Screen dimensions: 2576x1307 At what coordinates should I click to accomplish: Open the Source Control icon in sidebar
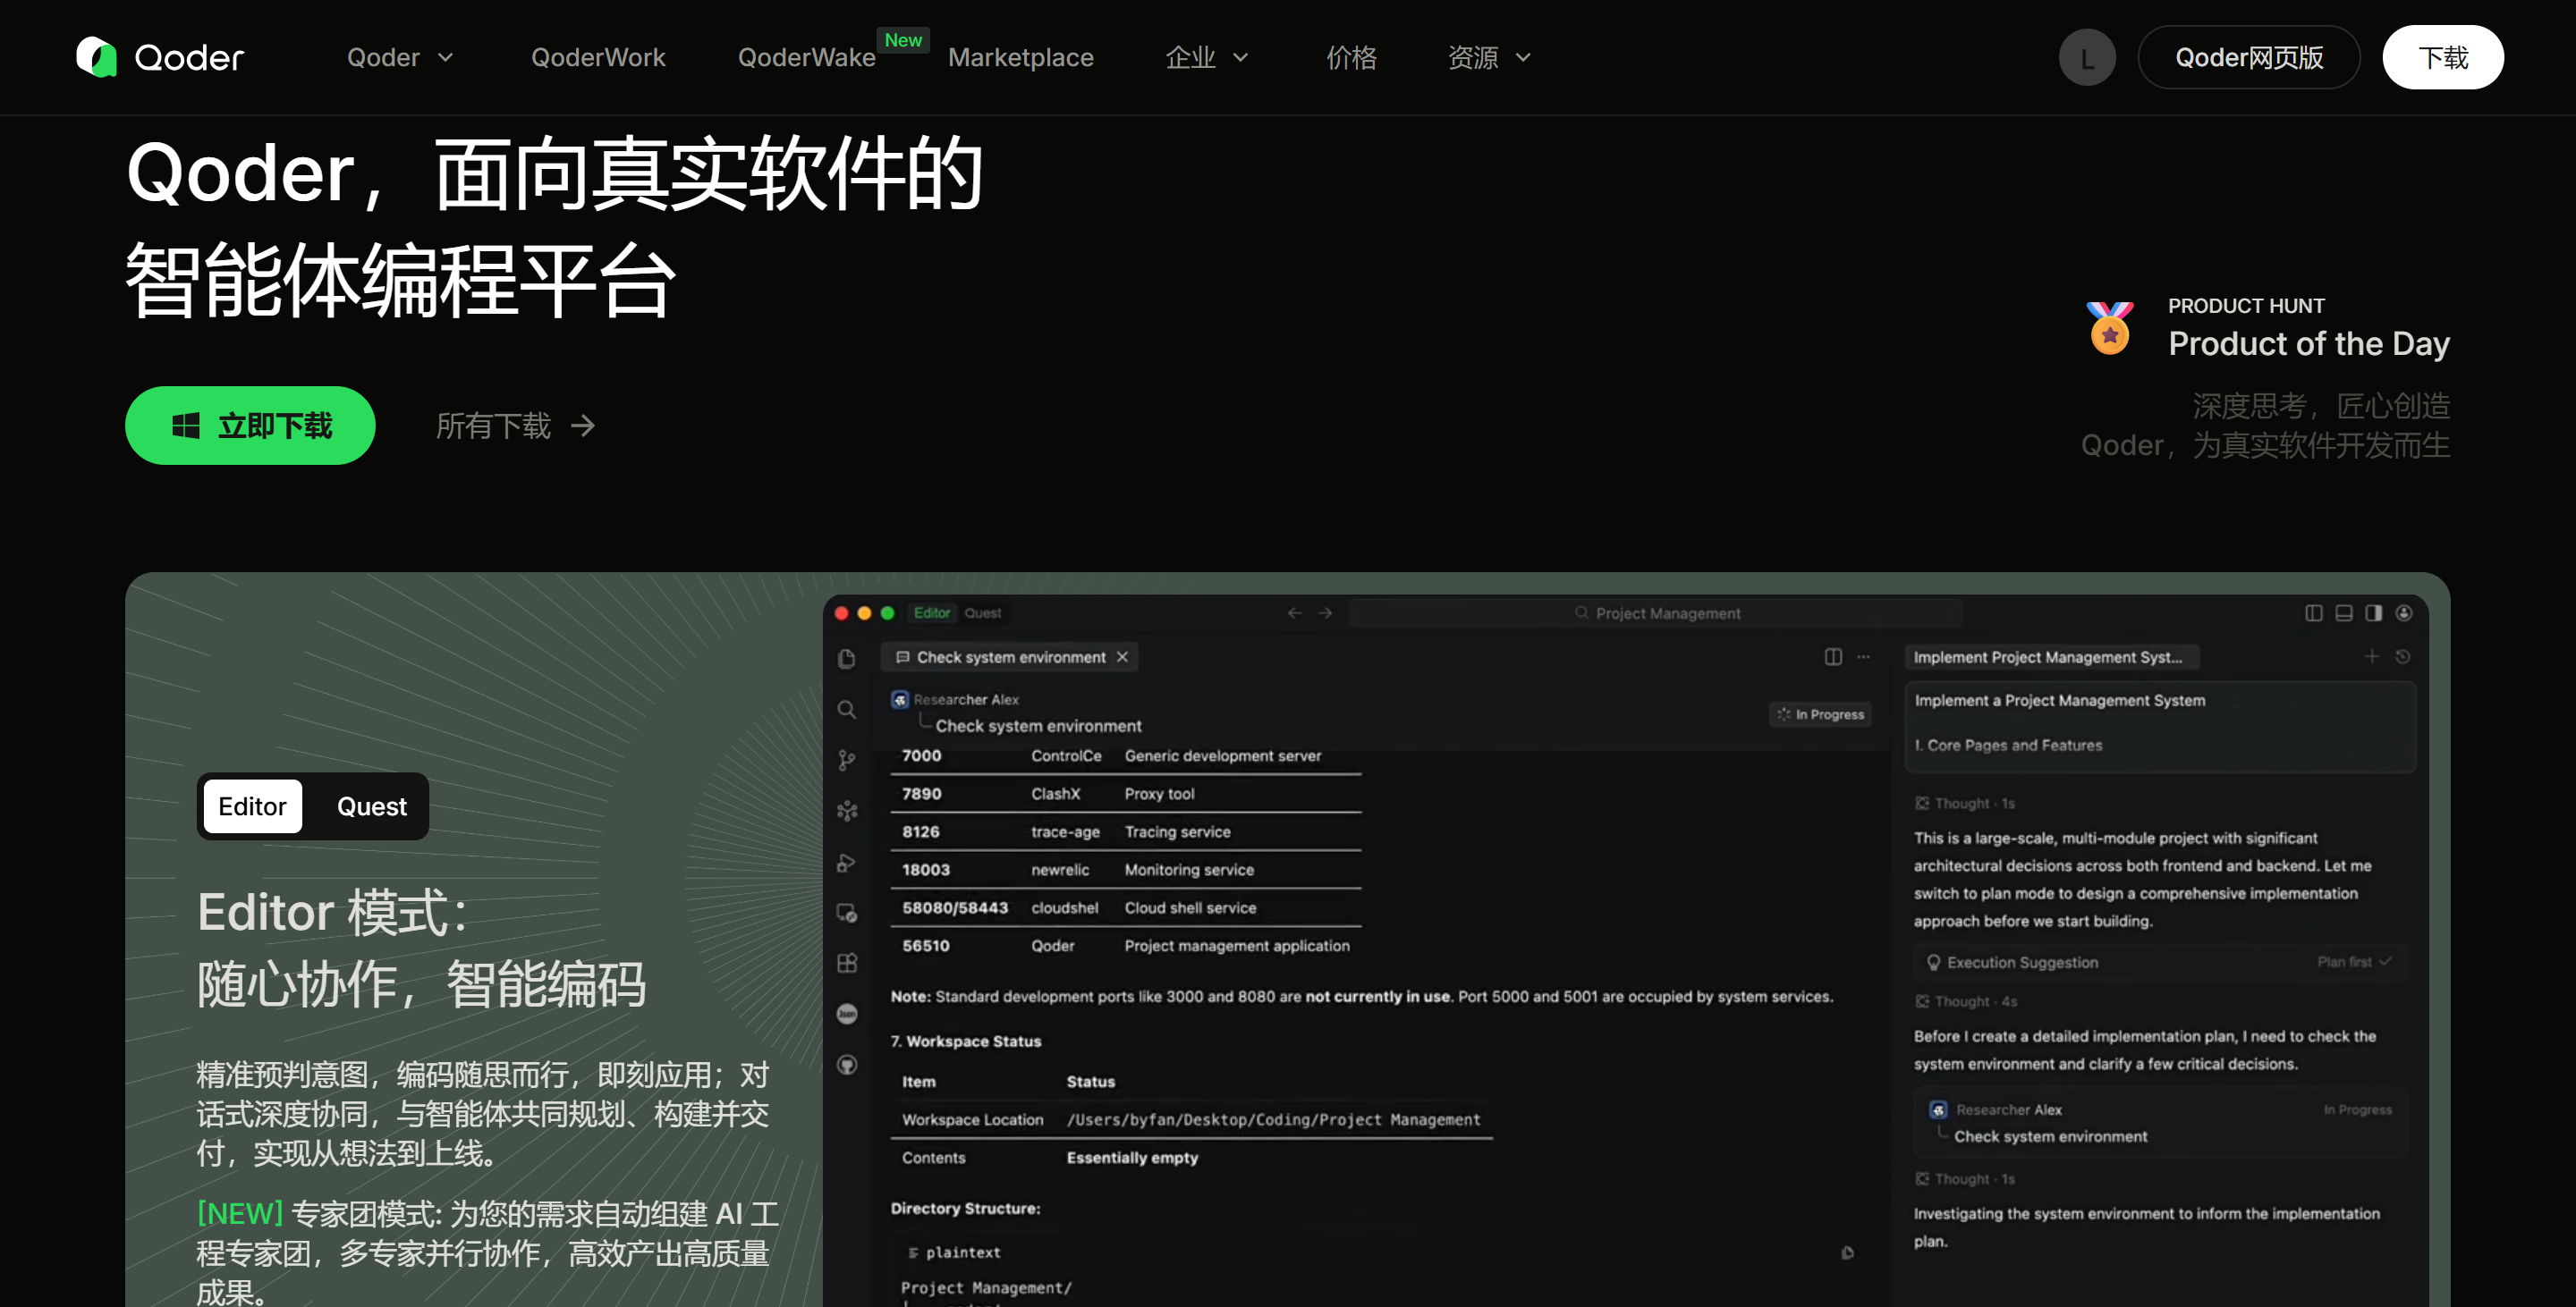click(846, 761)
